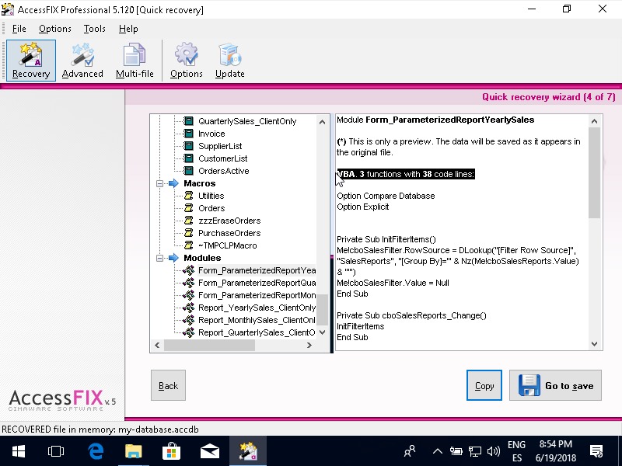Select the Advanced recovery toolbar icon
622x466 pixels.
click(x=82, y=60)
